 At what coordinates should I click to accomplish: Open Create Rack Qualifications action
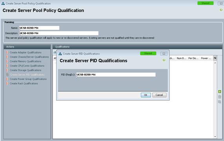24,83
